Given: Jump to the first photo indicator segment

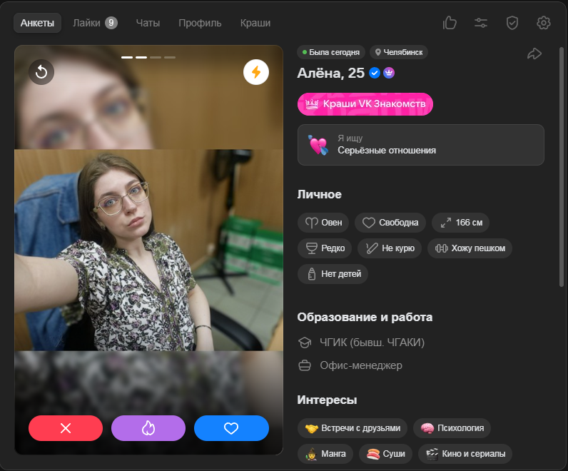Looking at the screenshot, I should point(127,57).
